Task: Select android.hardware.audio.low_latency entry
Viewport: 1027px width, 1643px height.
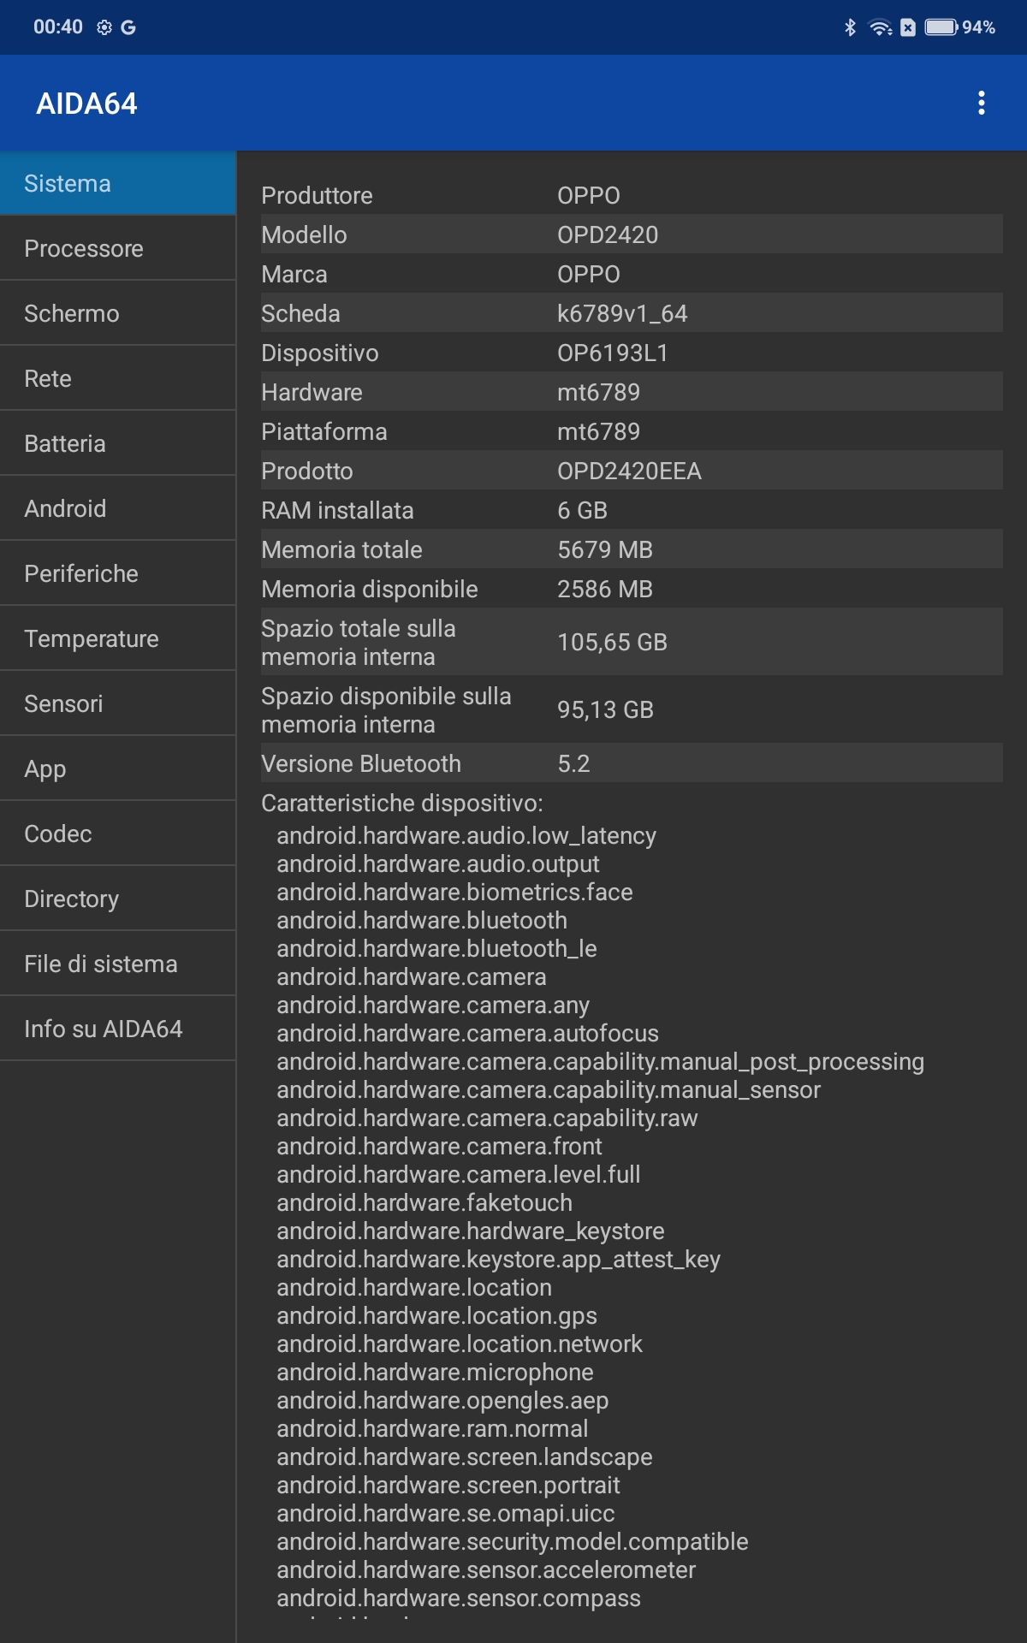Action: coord(466,835)
